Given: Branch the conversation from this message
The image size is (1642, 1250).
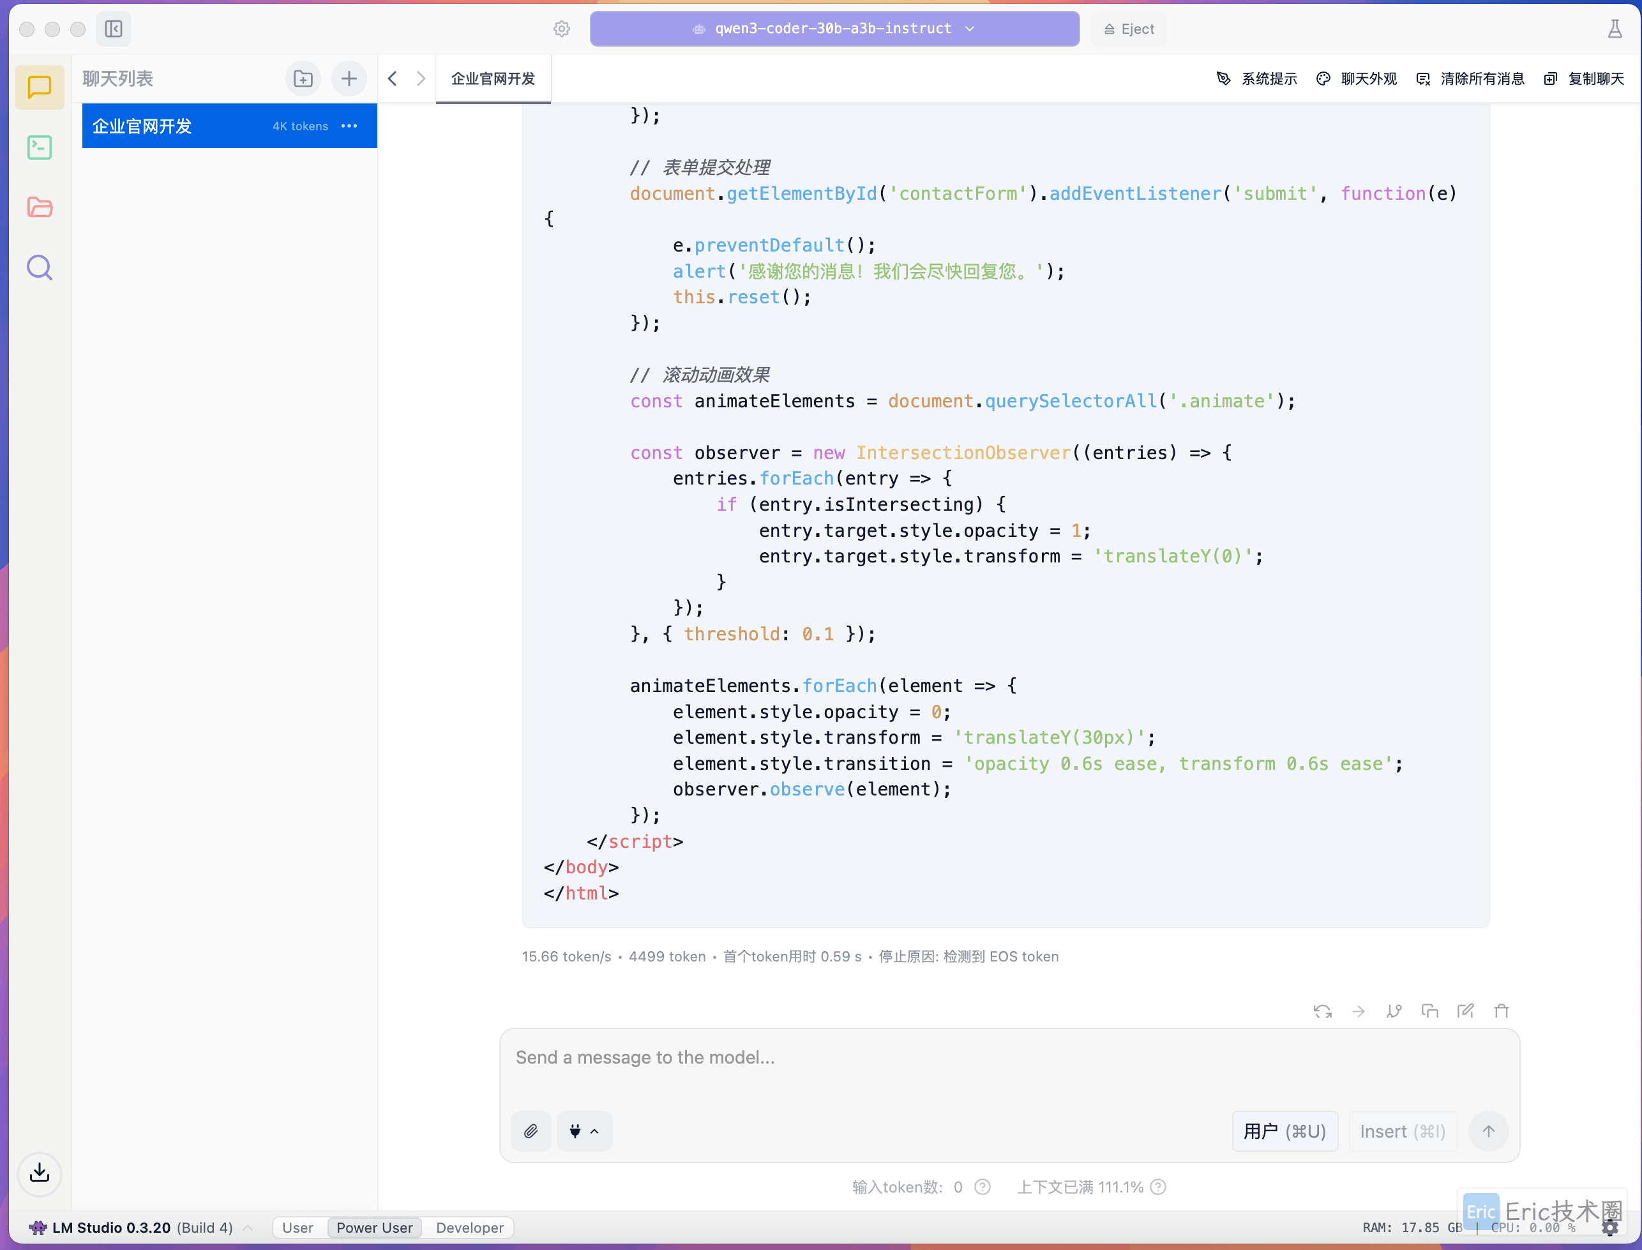Looking at the screenshot, I should (x=1394, y=1011).
